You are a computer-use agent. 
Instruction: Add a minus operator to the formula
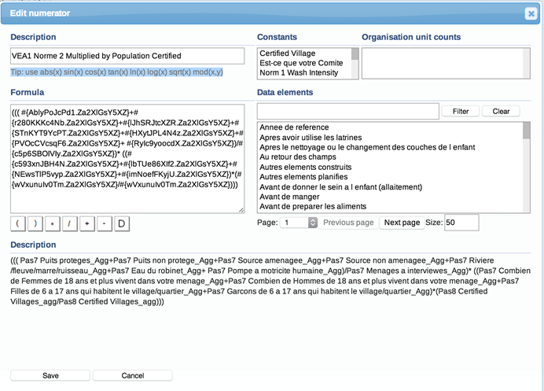pyautogui.click(x=105, y=225)
